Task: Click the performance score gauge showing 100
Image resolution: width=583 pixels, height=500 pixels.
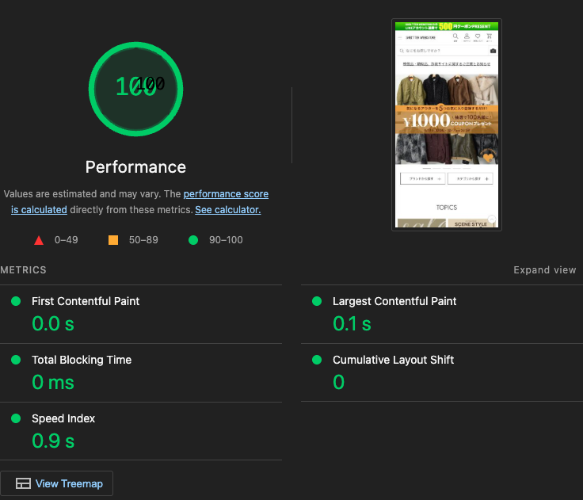Action: pyautogui.click(x=135, y=89)
